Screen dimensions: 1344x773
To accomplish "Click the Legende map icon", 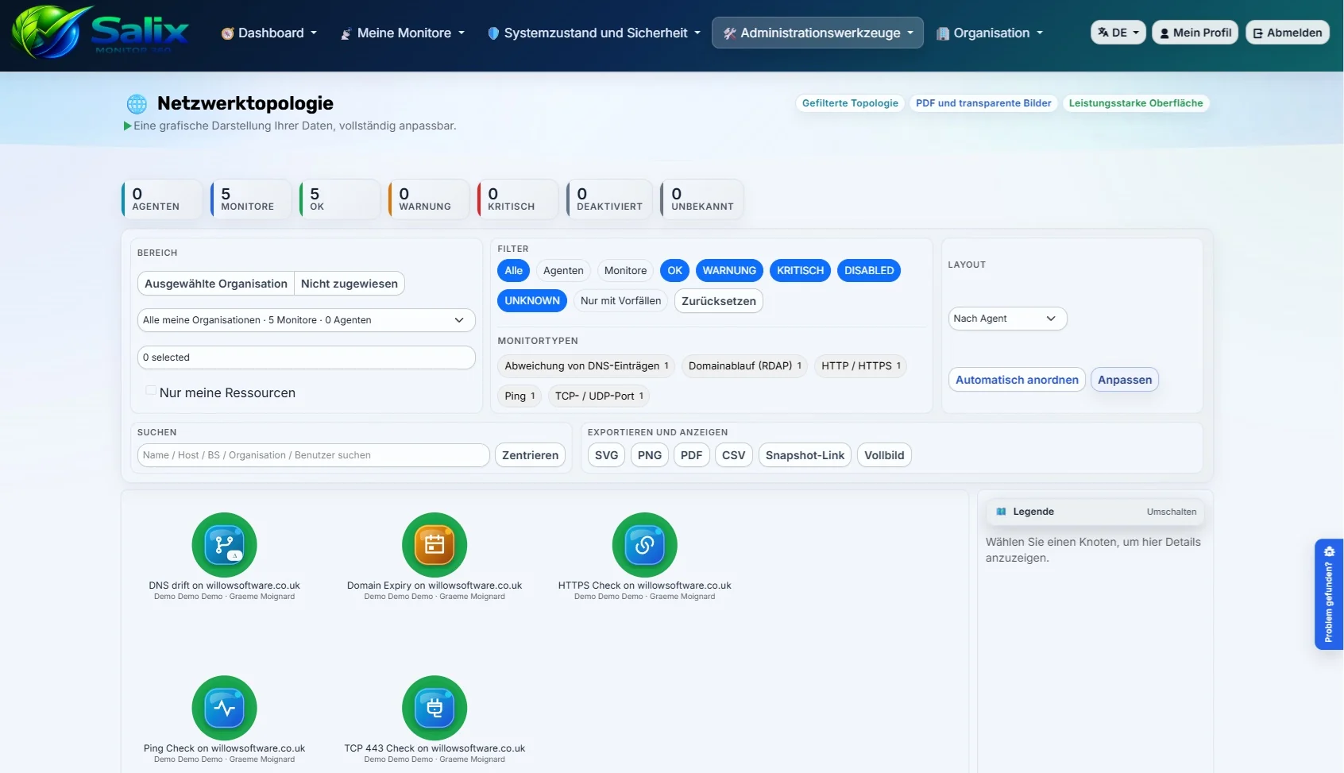I will tap(1001, 512).
